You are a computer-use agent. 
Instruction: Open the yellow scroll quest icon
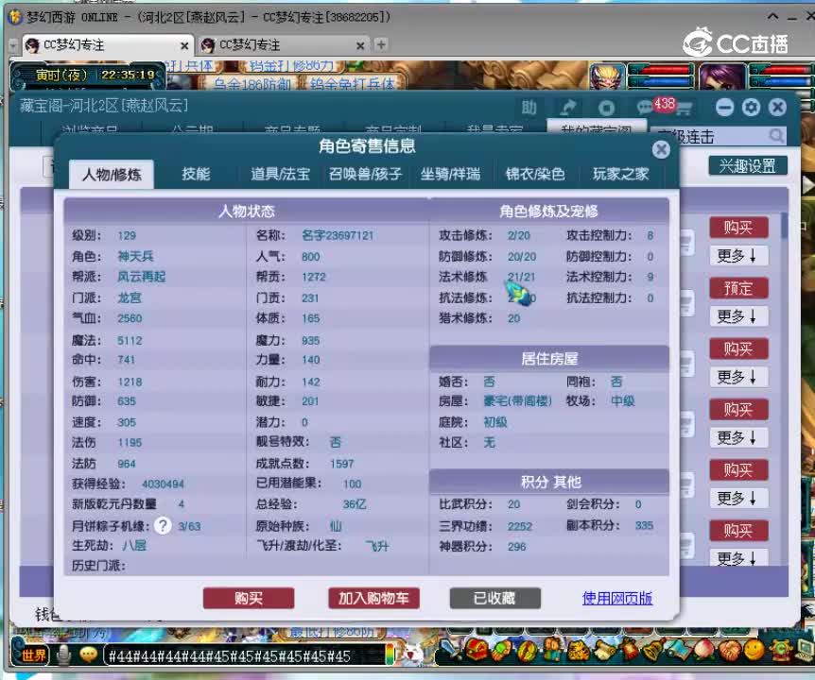coord(605,650)
